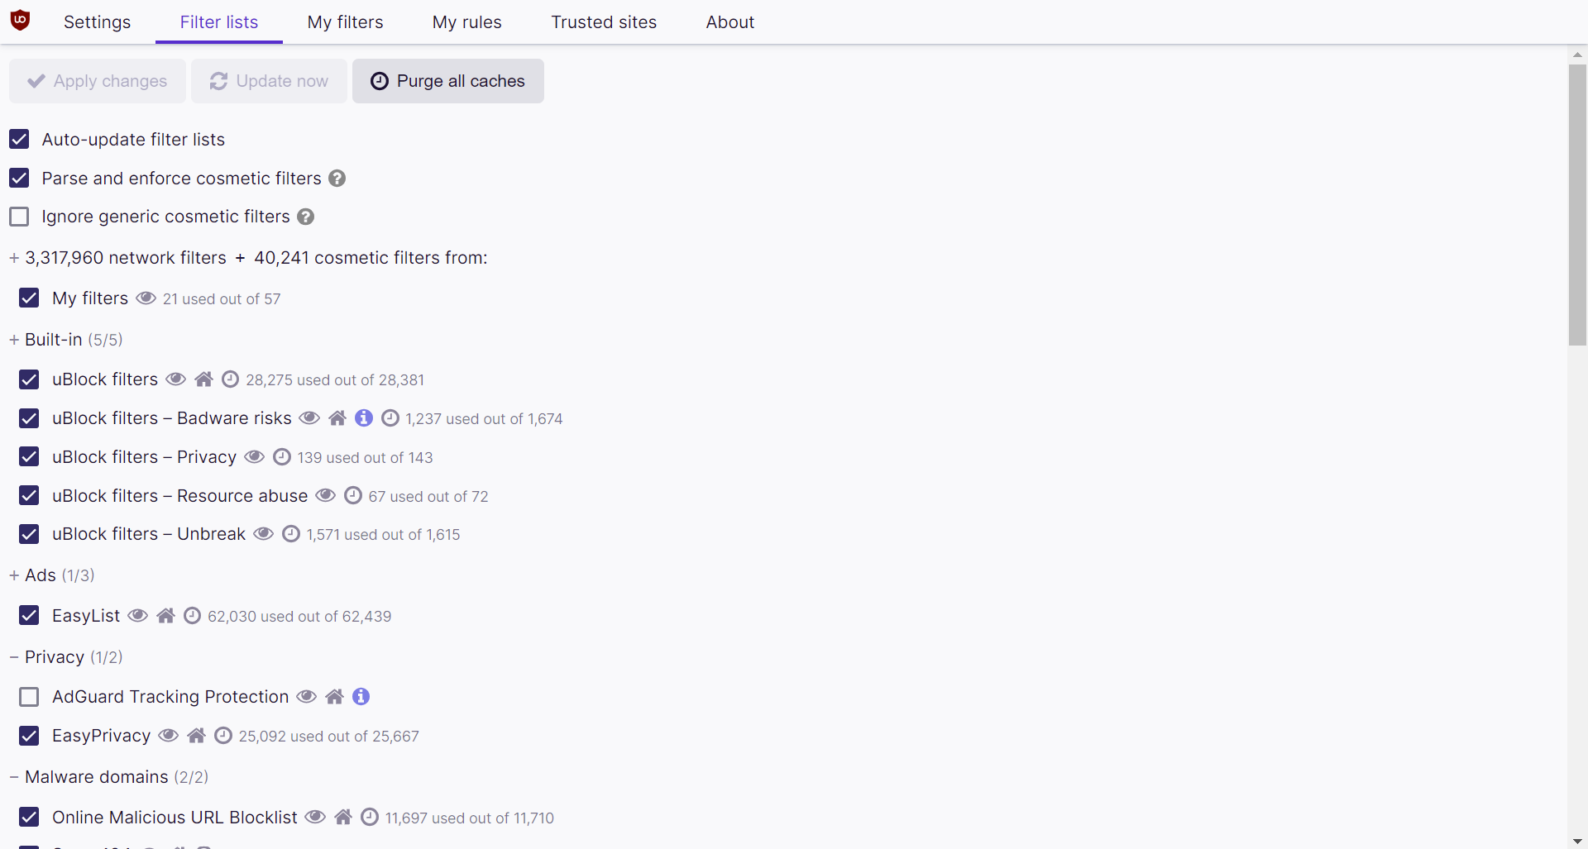Expand the Ads filter group
Viewport: 1588px width, 849px height.
coord(13,575)
